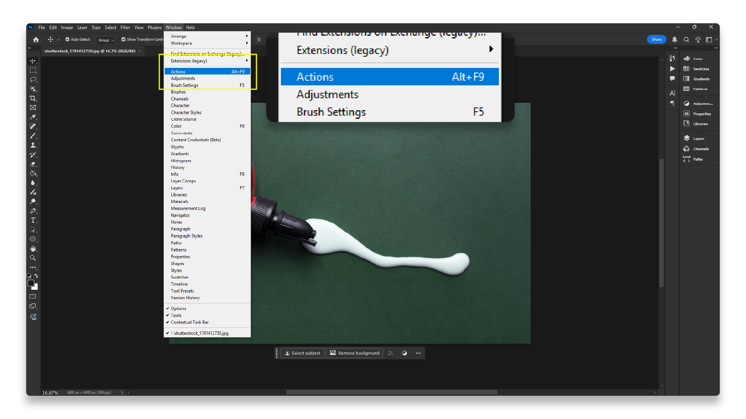Screen dimensions: 746x419
Task: Click the Remove background button
Action: pyautogui.click(x=354, y=353)
